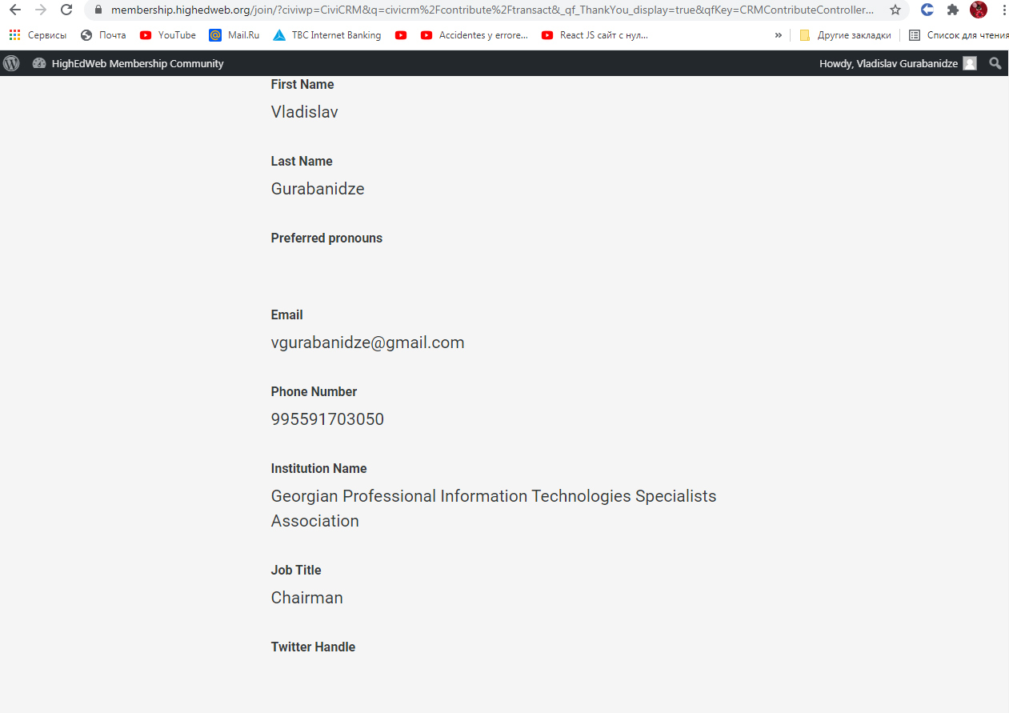Open the TBC Internet Banking bookmark
Image resolution: width=1009 pixels, height=713 pixels.
tap(327, 35)
